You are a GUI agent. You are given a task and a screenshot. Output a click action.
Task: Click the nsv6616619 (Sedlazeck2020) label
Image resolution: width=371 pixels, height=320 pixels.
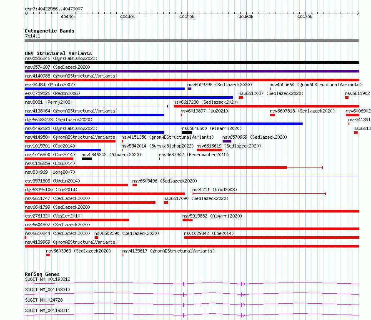(x=229, y=146)
